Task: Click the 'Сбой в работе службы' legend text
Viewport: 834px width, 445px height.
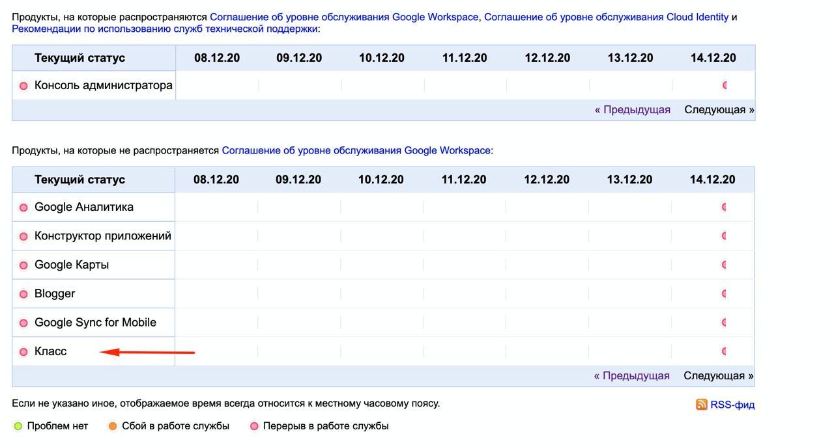Action: pyautogui.click(x=176, y=427)
